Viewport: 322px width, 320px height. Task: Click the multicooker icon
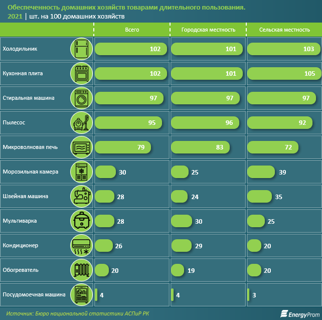tap(81, 221)
